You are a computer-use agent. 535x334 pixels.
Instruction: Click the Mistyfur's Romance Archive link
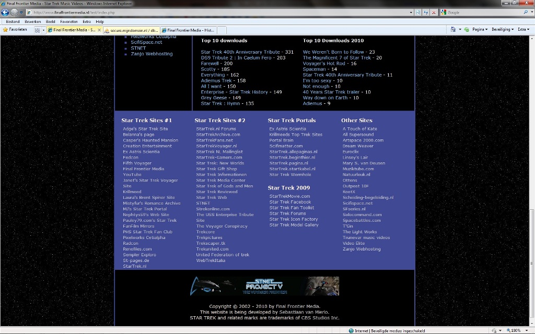152,203
